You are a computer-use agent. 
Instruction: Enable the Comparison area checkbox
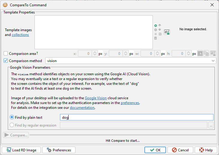[6, 54]
